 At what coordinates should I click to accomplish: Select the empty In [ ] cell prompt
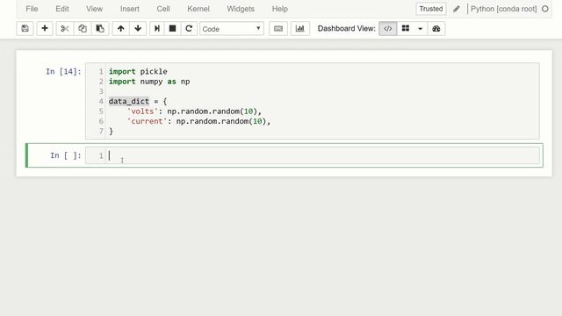66,155
